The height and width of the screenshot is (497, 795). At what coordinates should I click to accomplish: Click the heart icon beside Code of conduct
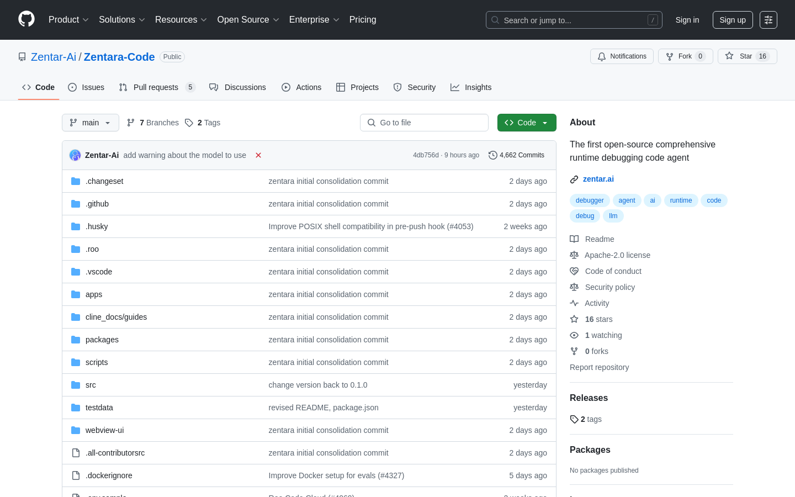(x=574, y=271)
